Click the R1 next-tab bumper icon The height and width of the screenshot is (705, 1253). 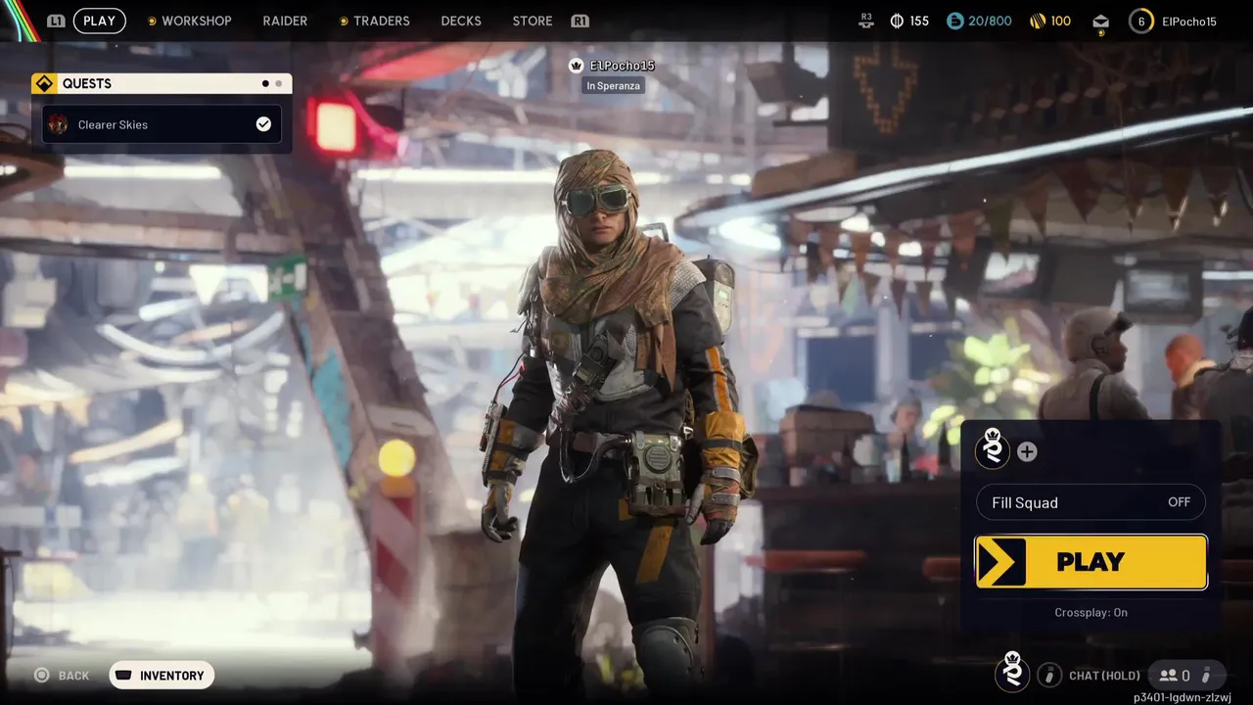point(580,21)
